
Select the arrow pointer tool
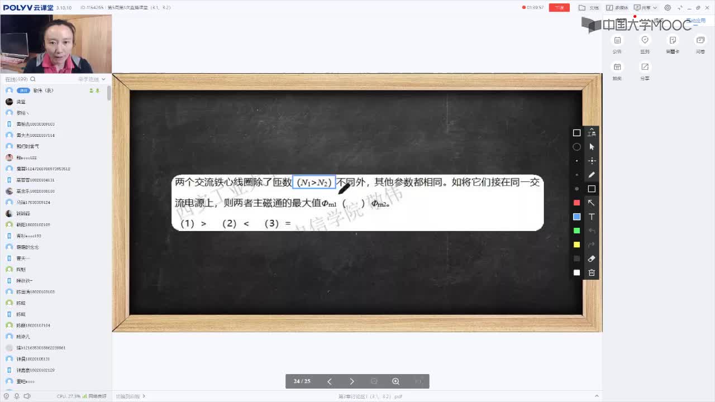592,147
